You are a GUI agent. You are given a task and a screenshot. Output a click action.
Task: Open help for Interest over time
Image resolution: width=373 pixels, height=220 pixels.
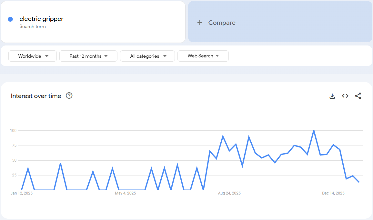(69, 95)
